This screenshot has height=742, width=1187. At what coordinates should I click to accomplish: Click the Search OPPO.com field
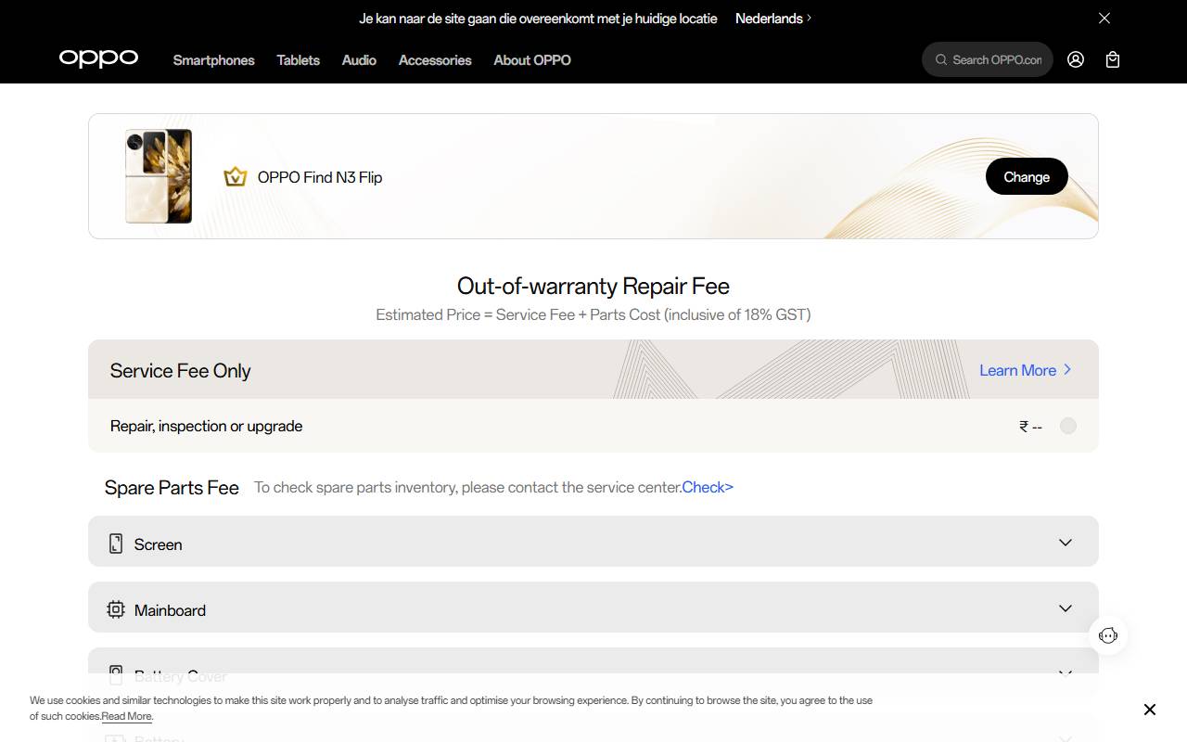click(988, 59)
